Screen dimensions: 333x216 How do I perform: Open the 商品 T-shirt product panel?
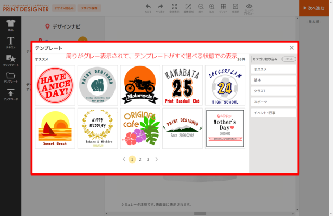[10, 25]
